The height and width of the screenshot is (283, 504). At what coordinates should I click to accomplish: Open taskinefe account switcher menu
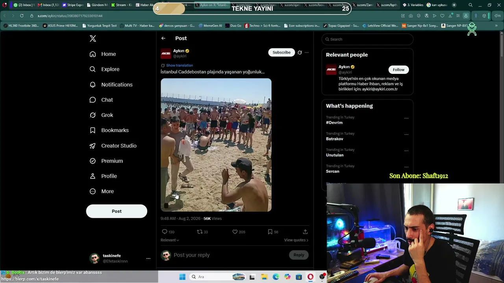coord(148,258)
